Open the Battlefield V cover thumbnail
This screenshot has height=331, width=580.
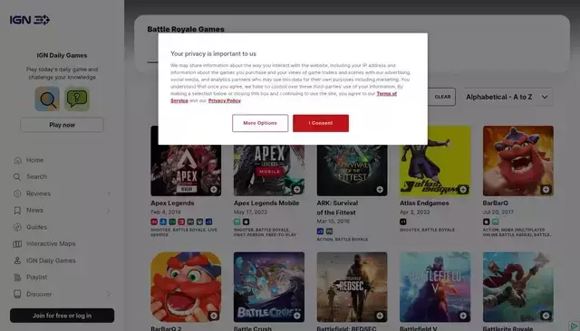coord(435,287)
